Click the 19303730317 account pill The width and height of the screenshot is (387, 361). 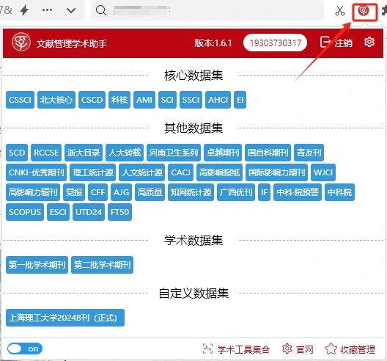click(275, 43)
